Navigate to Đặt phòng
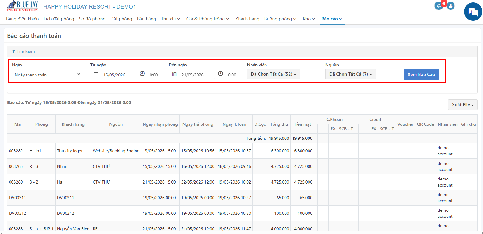483x234 pixels. pyautogui.click(x=121, y=19)
